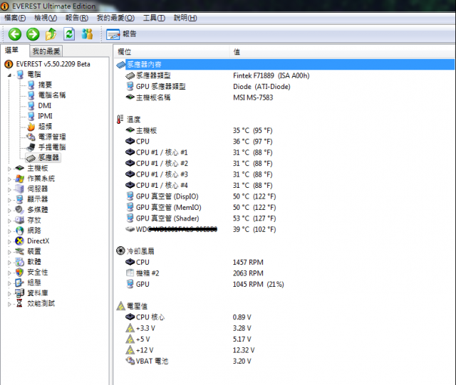Expand the 顯示器 tree node

pos(9,200)
